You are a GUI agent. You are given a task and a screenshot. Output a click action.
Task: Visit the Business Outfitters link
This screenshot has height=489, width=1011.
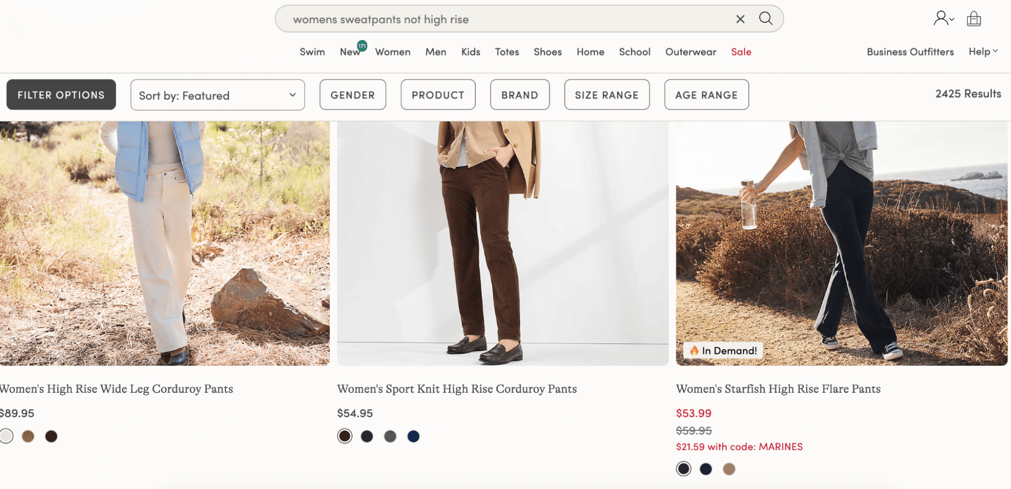(910, 52)
